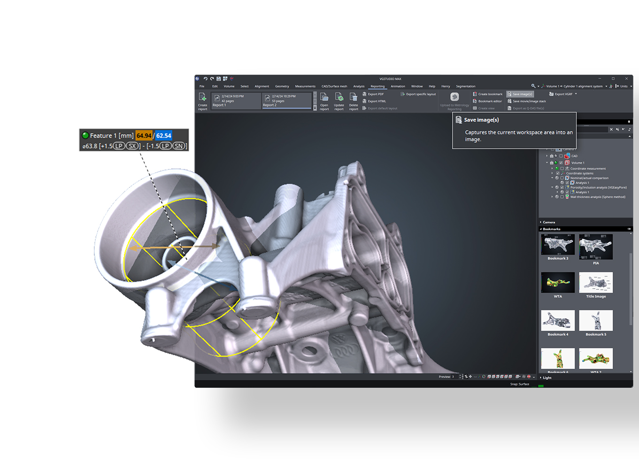Click the Open report icon

[324, 97]
